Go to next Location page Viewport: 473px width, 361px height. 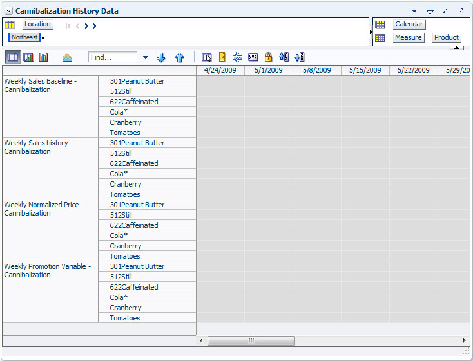(x=86, y=26)
